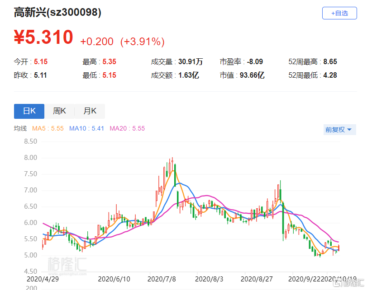Click the 5.00 price axis label
Image resolution: width=367 pixels, height=290 pixels.
point(31,255)
